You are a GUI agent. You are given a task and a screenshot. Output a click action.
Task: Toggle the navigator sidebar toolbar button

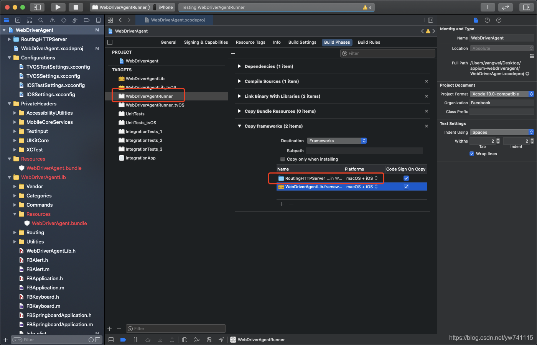(x=37, y=7)
